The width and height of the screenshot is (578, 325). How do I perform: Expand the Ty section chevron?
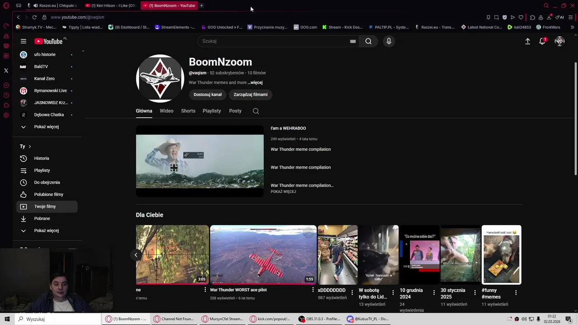[x=30, y=146]
